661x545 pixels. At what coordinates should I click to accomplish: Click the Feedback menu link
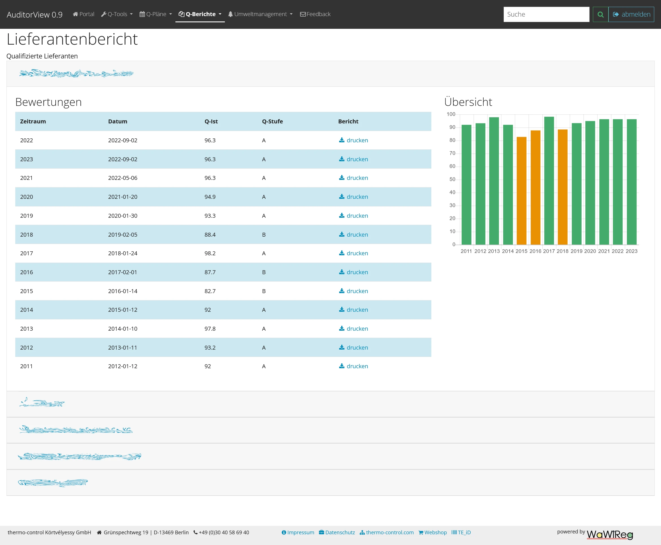[x=316, y=14]
